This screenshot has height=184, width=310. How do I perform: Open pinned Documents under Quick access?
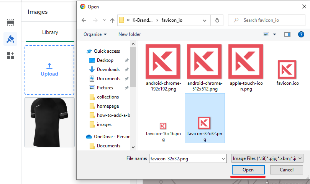click(x=108, y=79)
